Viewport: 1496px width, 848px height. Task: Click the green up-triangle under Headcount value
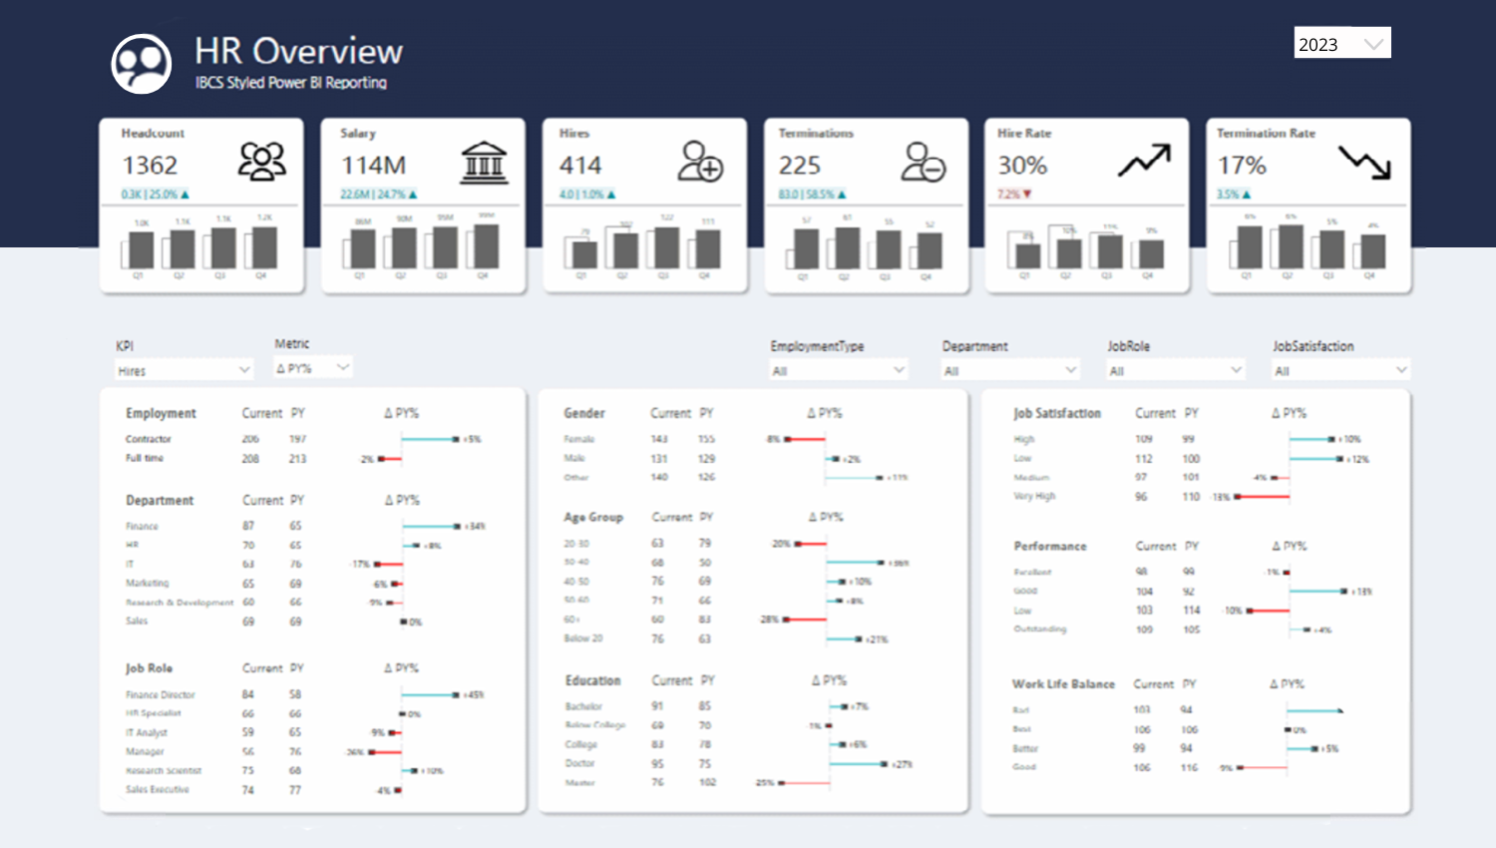coord(186,195)
